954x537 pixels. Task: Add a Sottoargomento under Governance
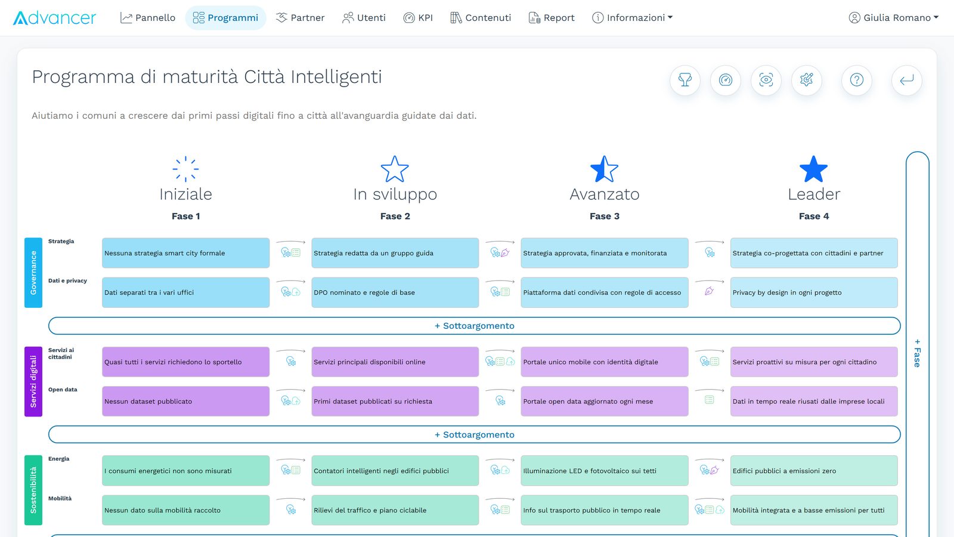[x=475, y=326]
